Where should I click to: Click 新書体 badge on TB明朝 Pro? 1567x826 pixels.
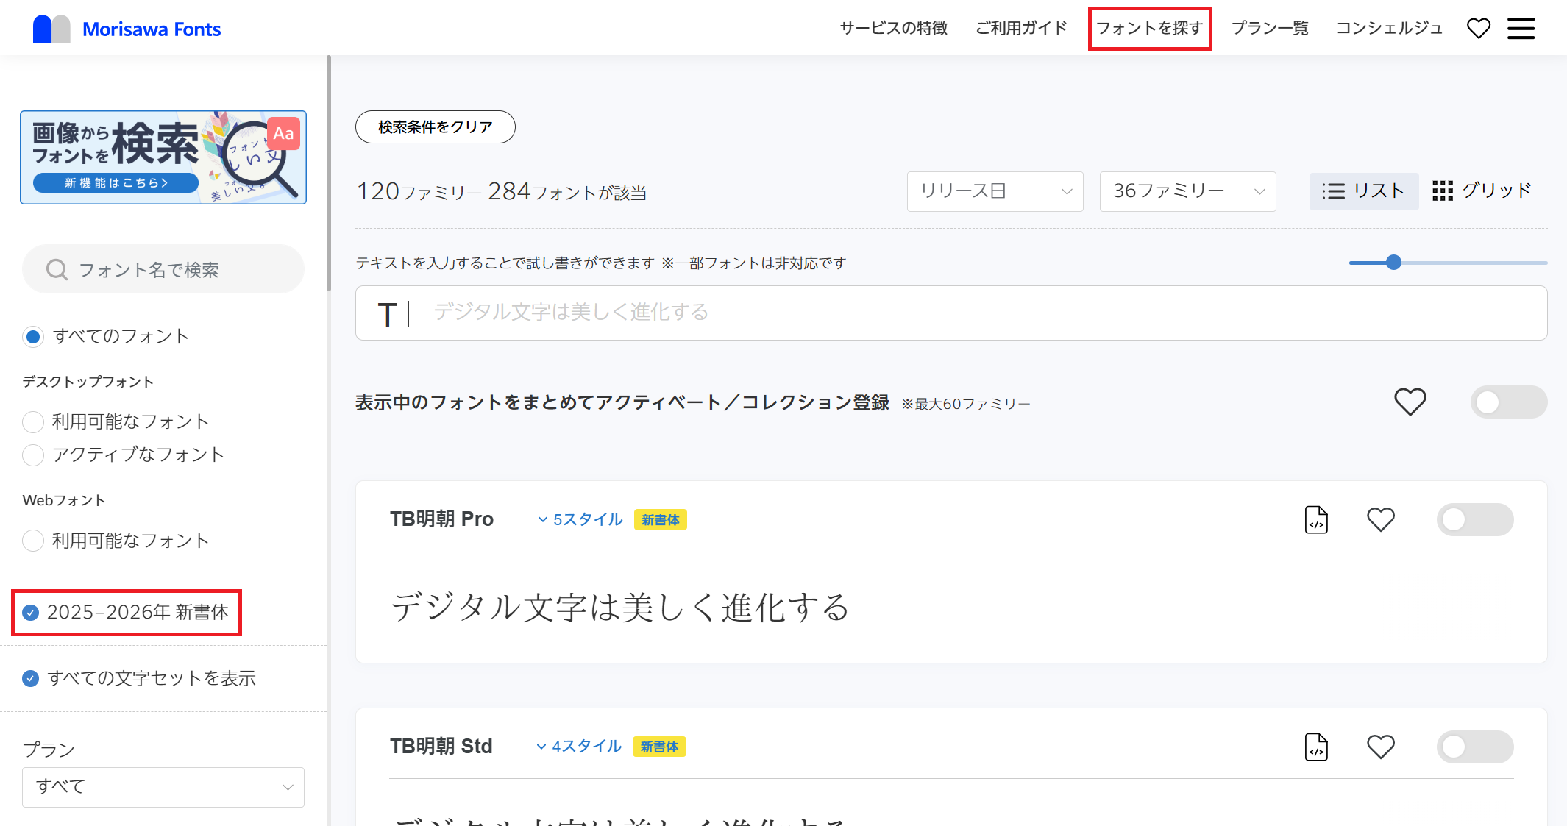pos(660,520)
